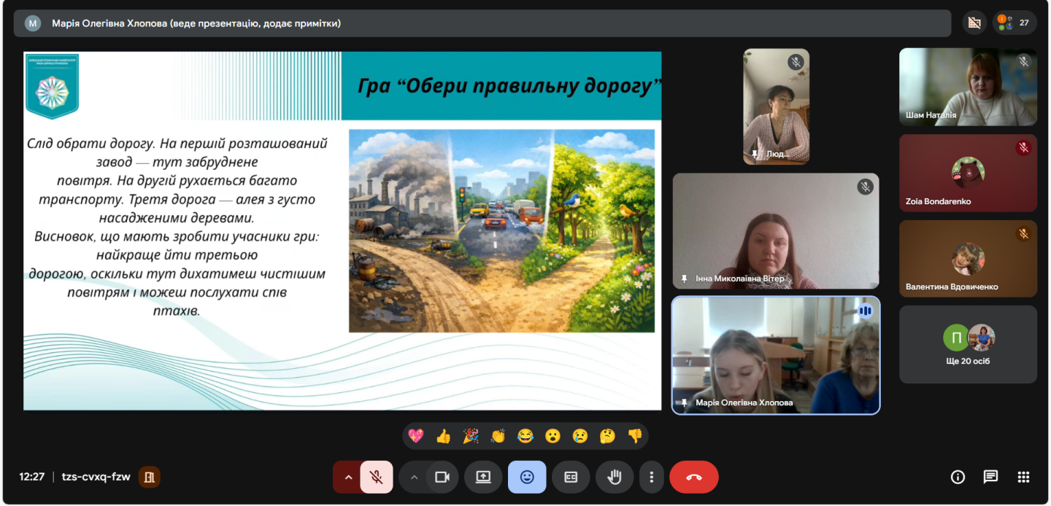Viewport: 1051px width, 506px height.
Task: Unmute the microphone
Action: tap(377, 477)
